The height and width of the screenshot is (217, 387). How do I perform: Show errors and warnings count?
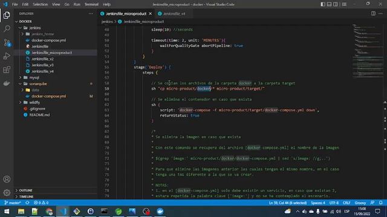tap(41, 203)
